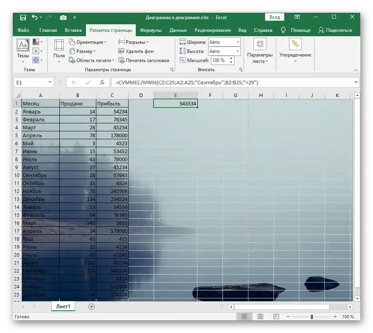Click the Вход sign-in button
This screenshot has height=333, width=373.
coord(275,17)
